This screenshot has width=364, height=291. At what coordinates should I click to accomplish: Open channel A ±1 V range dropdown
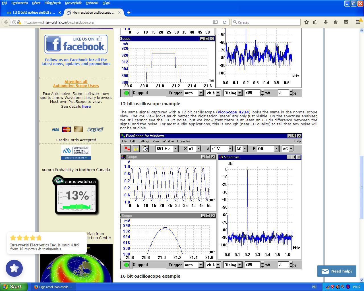[230, 149]
